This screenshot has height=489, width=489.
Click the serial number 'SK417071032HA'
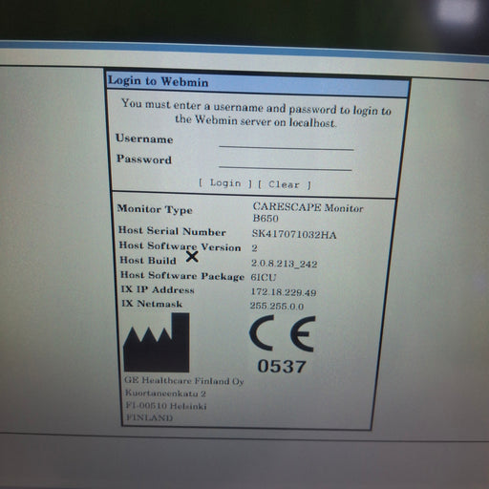coord(294,234)
